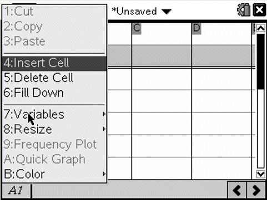Viewport: 267px width, 200px height.
Task: Expand the Variables submenu
Action: [54, 114]
